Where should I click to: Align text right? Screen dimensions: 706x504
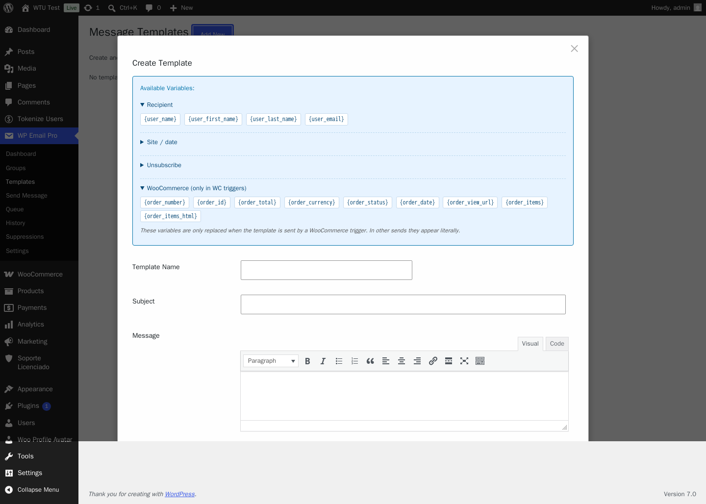pos(417,361)
